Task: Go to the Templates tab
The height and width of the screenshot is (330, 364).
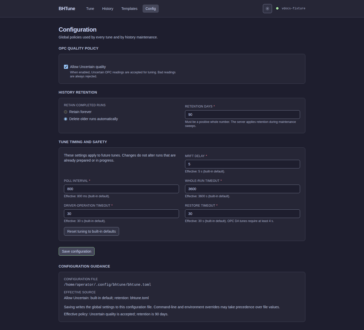Action: (129, 9)
